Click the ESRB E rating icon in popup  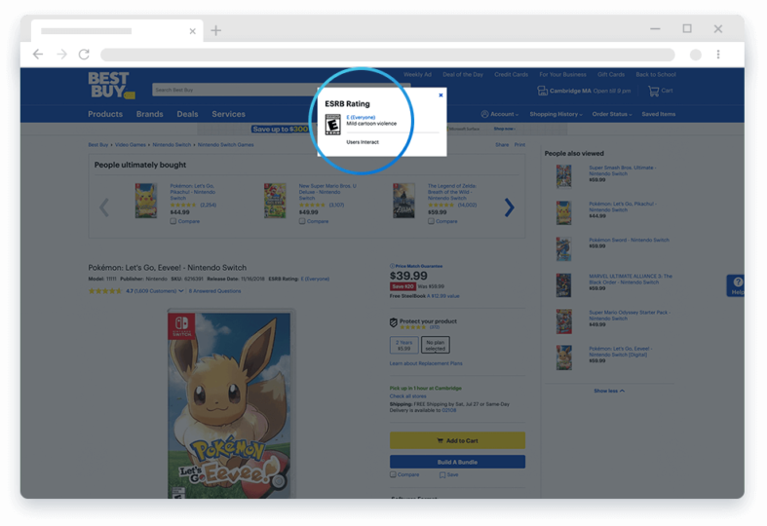tap(332, 125)
